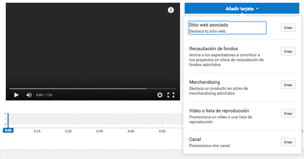The height and width of the screenshot is (159, 304).
Task: Create a Vídeo o lista de reproducción card
Action: pos(288,113)
